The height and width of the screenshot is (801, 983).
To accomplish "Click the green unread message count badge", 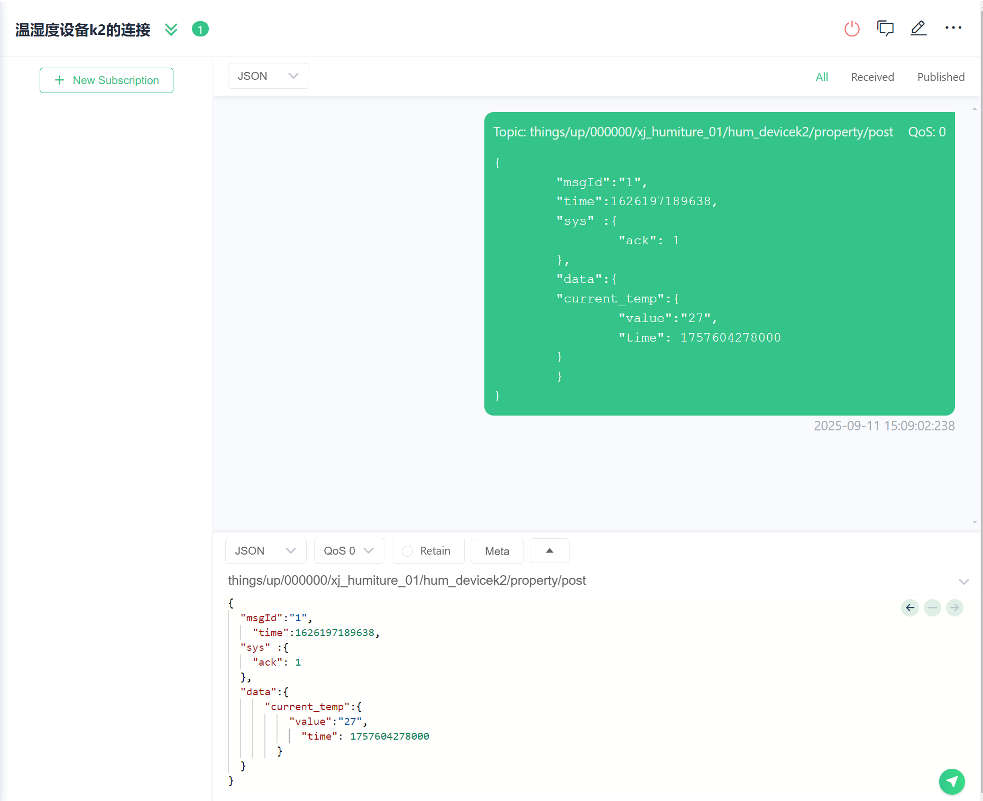I will (200, 29).
